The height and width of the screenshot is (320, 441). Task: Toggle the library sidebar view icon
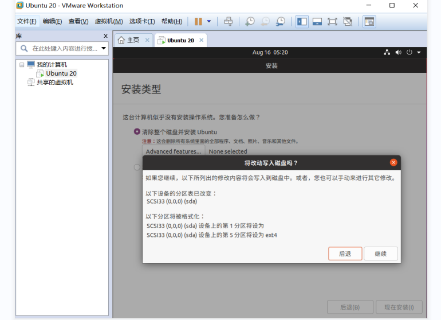302,21
